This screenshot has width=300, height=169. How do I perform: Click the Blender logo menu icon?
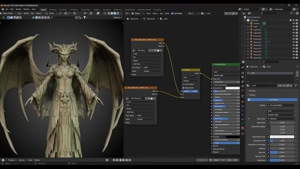tap(3, 9)
